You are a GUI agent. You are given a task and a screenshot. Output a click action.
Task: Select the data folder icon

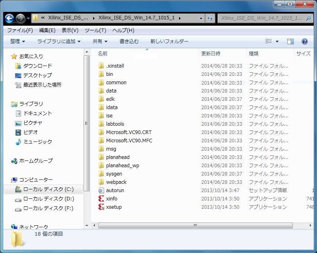click(101, 91)
